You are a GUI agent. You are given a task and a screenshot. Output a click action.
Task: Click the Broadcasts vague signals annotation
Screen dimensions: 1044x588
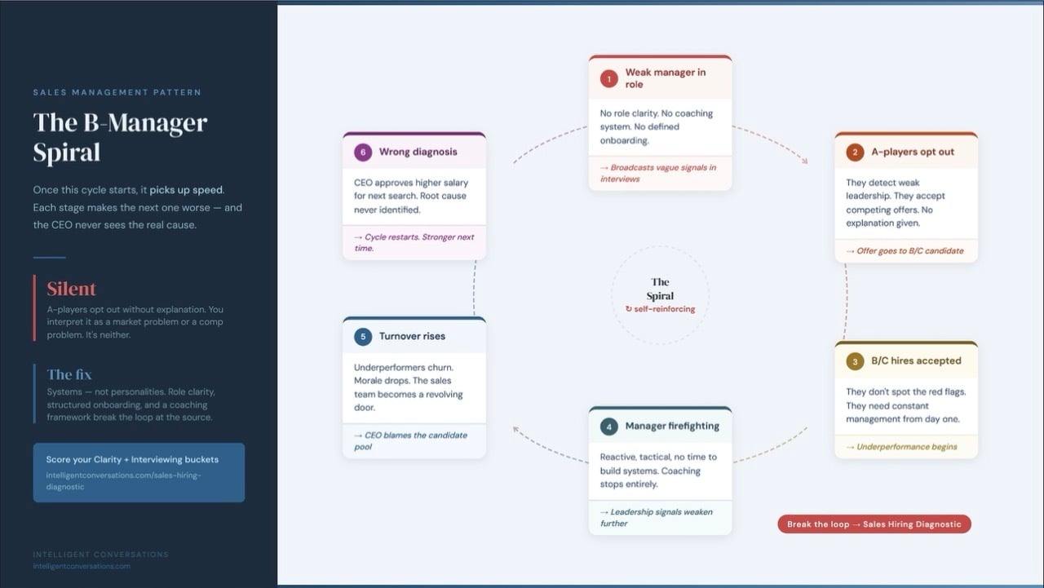[x=657, y=172]
